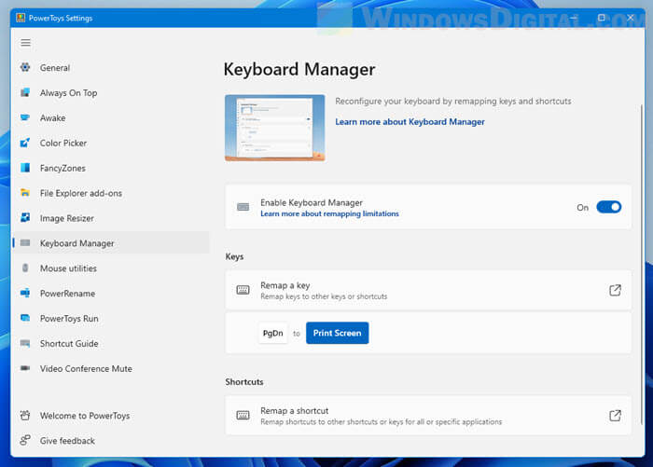This screenshot has height=467, width=653.
Task: Click the Print Screen key chip
Action: click(338, 333)
